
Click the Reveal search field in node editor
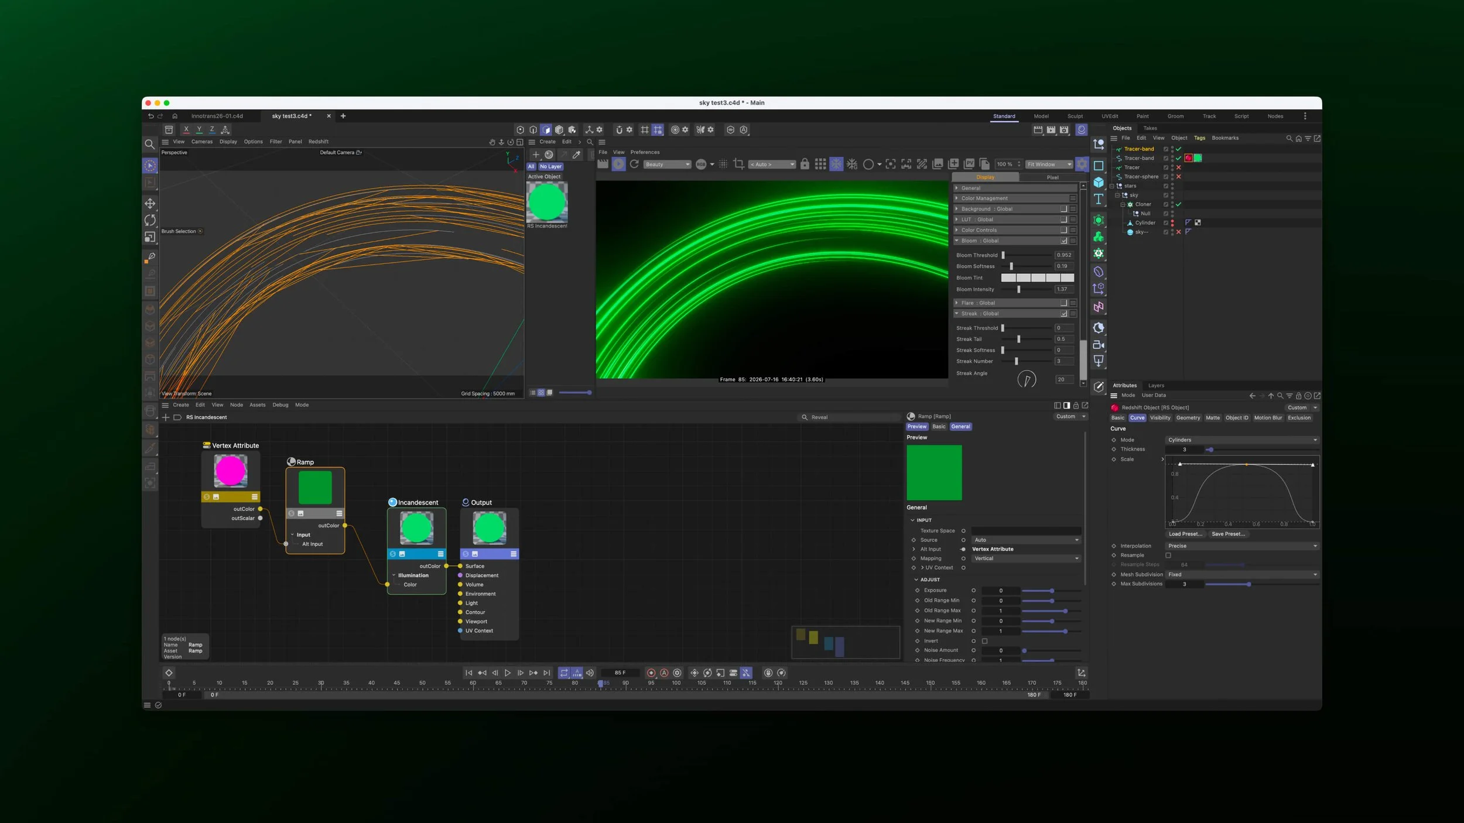coord(849,417)
